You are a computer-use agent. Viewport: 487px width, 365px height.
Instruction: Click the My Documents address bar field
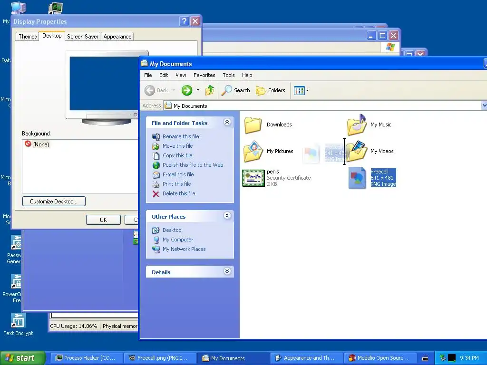tap(322, 106)
